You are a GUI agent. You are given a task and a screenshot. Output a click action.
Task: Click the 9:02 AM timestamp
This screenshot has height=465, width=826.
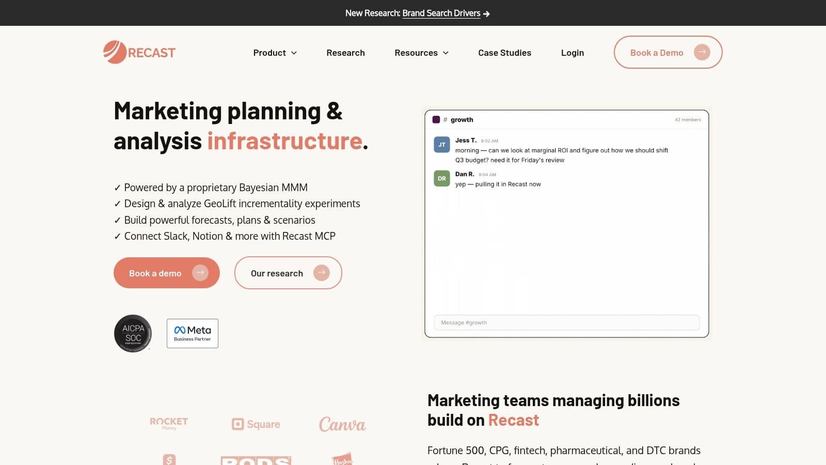point(489,141)
